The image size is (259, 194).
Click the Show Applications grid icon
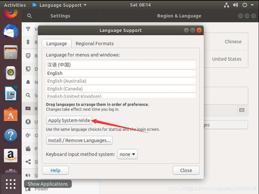click(11, 184)
